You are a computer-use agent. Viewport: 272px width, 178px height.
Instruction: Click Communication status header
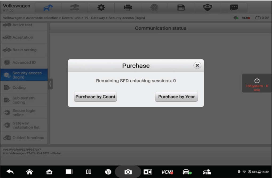tap(161, 28)
